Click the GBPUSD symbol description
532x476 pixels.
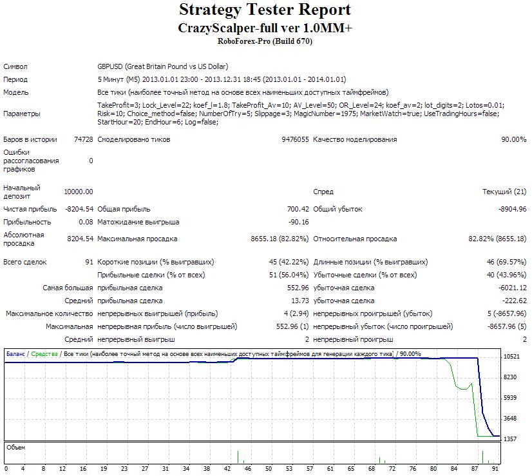point(162,66)
